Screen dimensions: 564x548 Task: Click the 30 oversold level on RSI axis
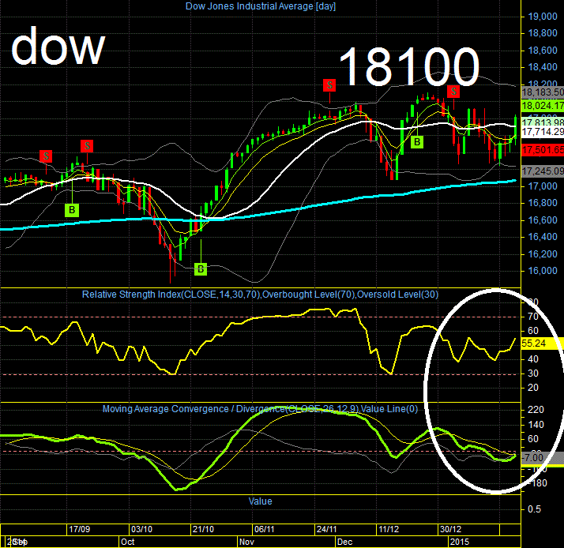[533, 373]
